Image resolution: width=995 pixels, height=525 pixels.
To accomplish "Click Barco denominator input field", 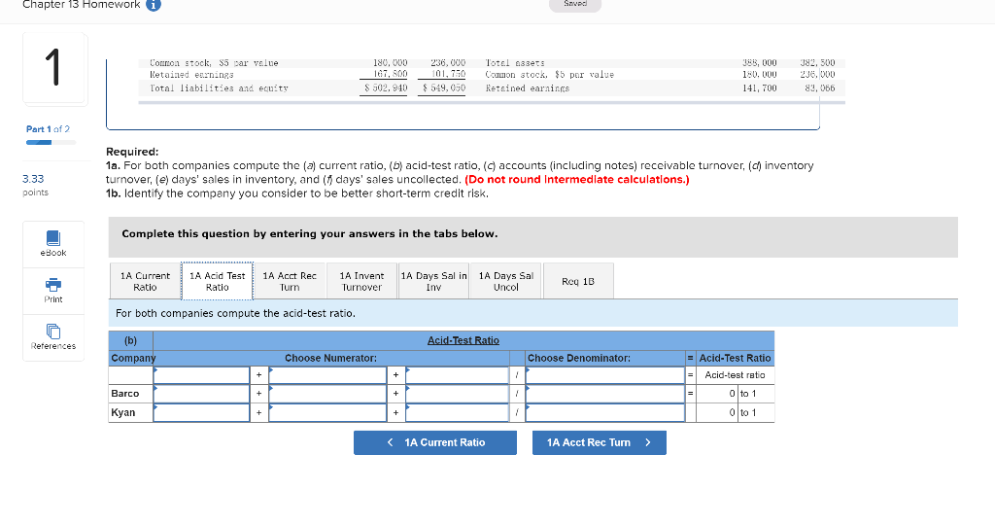I will pyautogui.click(x=604, y=394).
